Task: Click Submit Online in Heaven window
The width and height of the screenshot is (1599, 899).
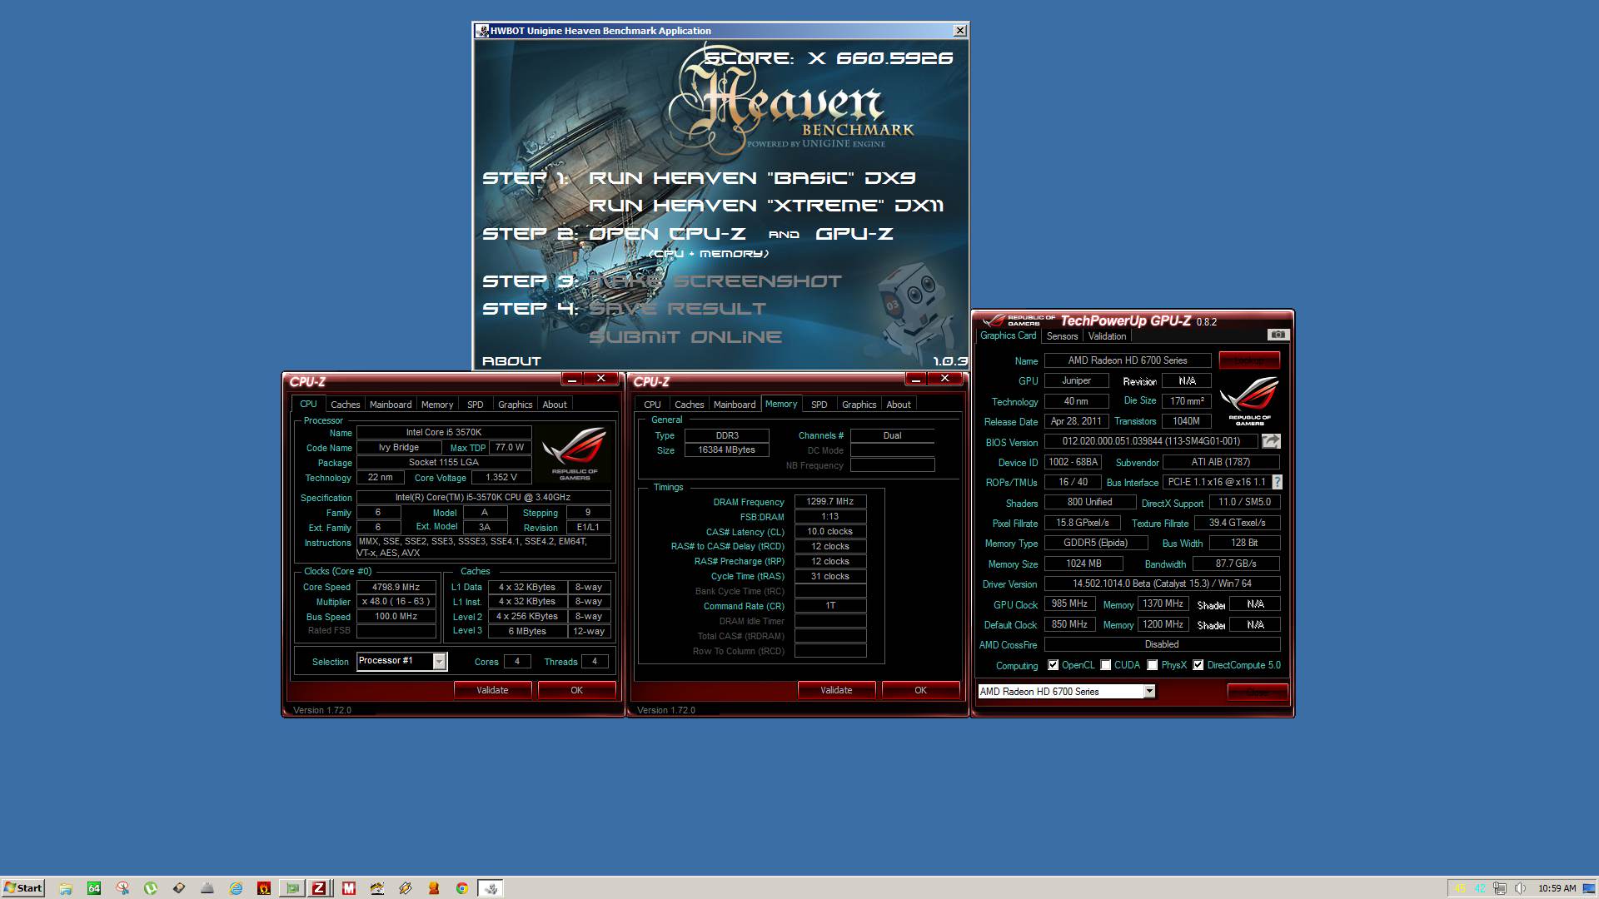Action: (x=685, y=337)
